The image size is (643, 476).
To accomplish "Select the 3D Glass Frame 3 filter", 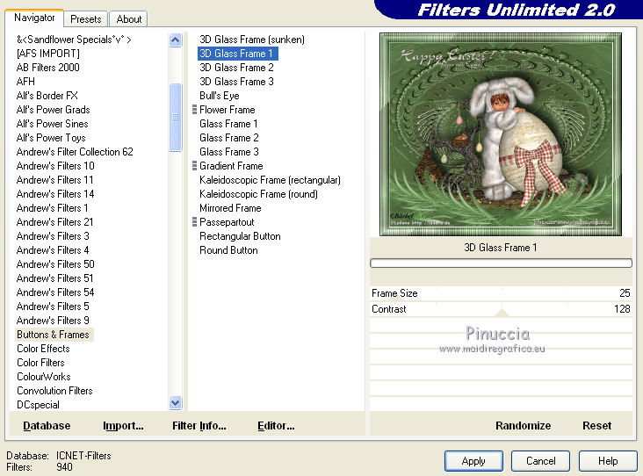I will (x=236, y=81).
